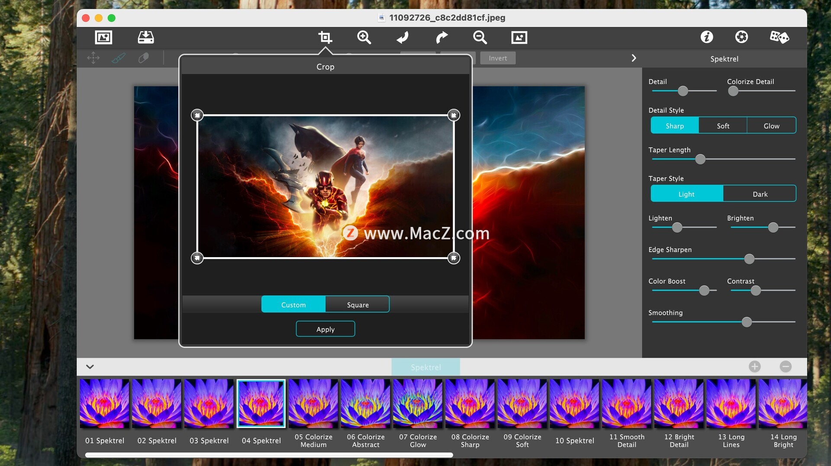Image resolution: width=831 pixels, height=466 pixels.
Task: Click the bottom-right crop handle
Action: [x=454, y=258]
